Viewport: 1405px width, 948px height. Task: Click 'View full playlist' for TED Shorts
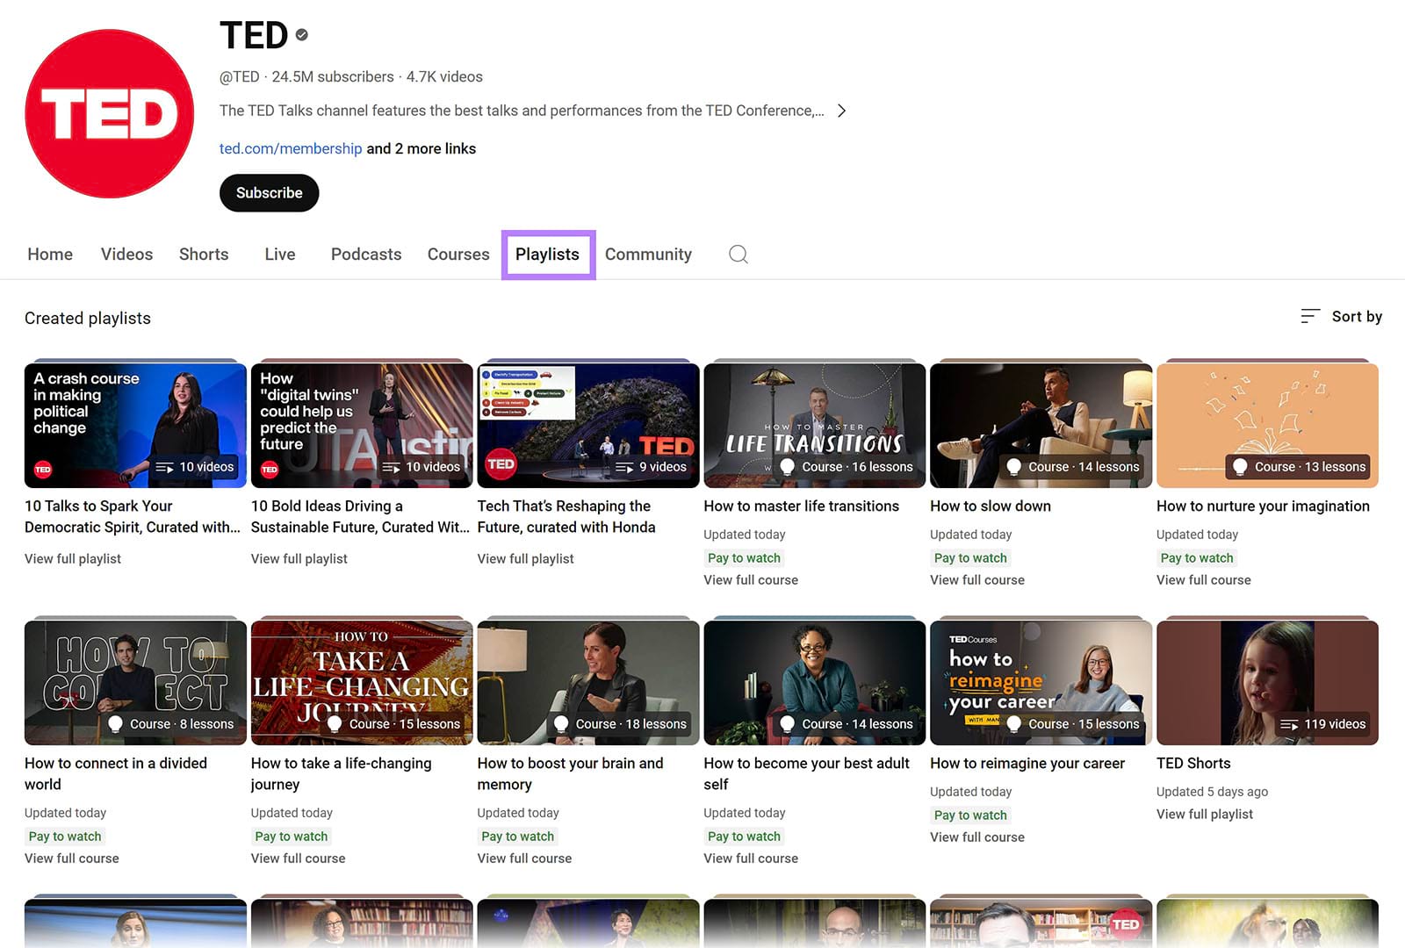point(1205,814)
